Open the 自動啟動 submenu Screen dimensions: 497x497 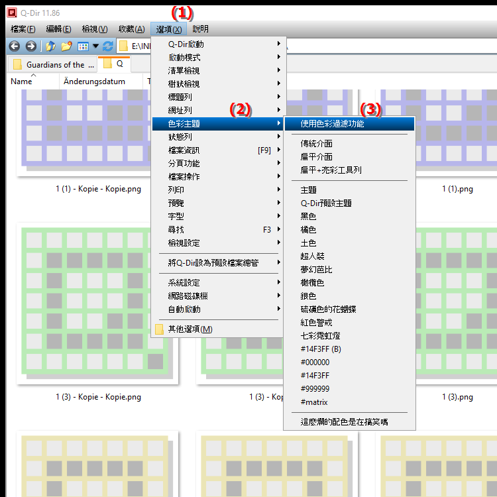click(x=219, y=309)
